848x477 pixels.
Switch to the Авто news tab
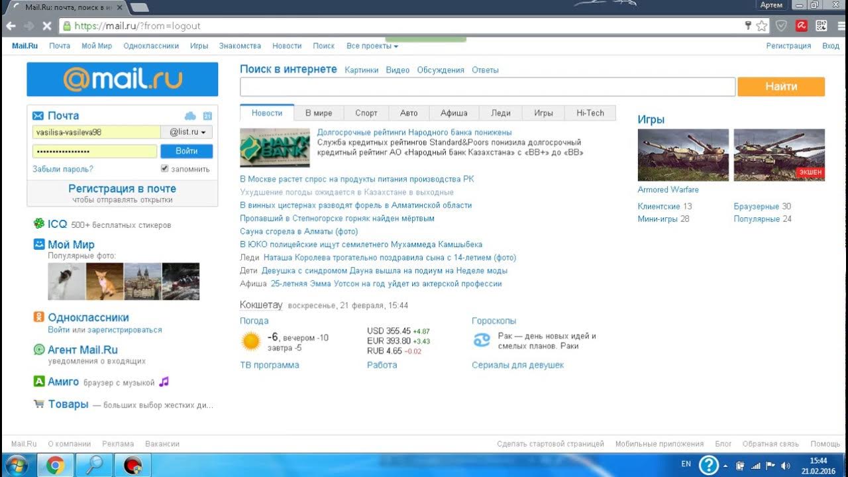coord(409,113)
